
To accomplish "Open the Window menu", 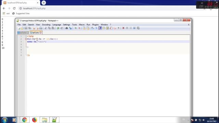I will [104, 25].
